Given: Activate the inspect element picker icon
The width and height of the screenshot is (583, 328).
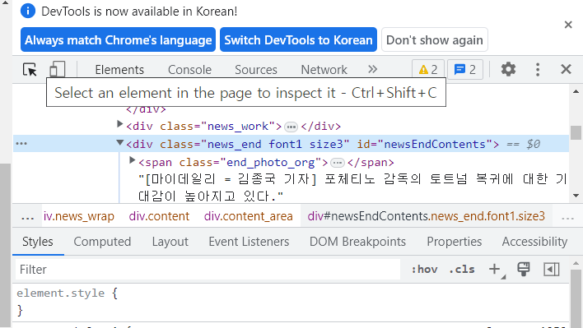Looking at the screenshot, I should [x=30, y=69].
